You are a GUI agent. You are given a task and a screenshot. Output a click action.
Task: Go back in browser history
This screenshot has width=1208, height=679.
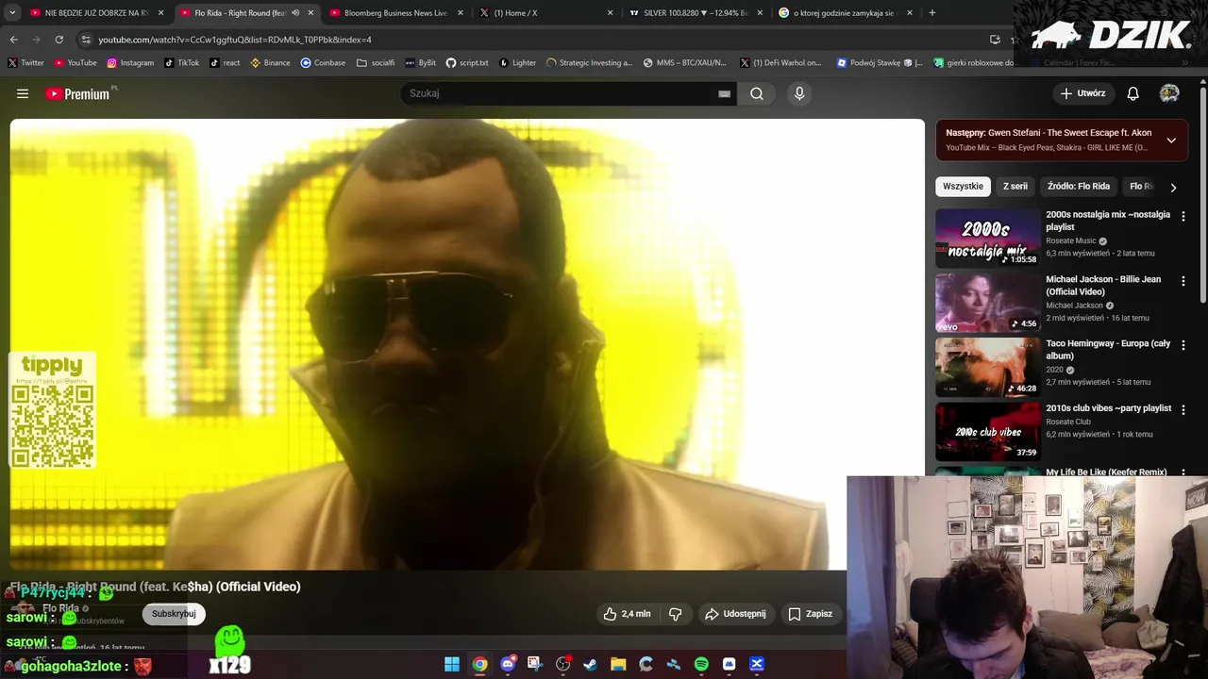click(x=13, y=40)
